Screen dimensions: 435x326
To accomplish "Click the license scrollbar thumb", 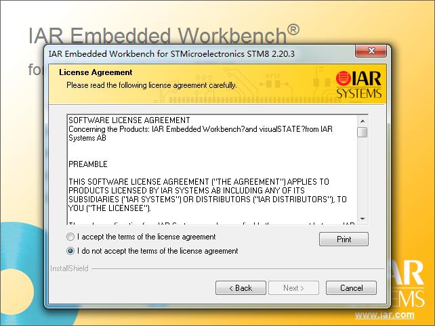I will point(362,132).
